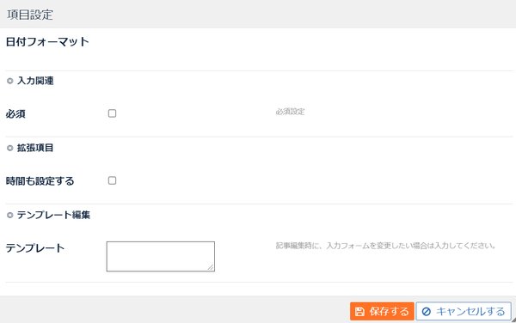Click the bullet icon beside 拡張項目
Image resolution: width=516 pixels, height=323 pixels.
[x=9, y=149]
